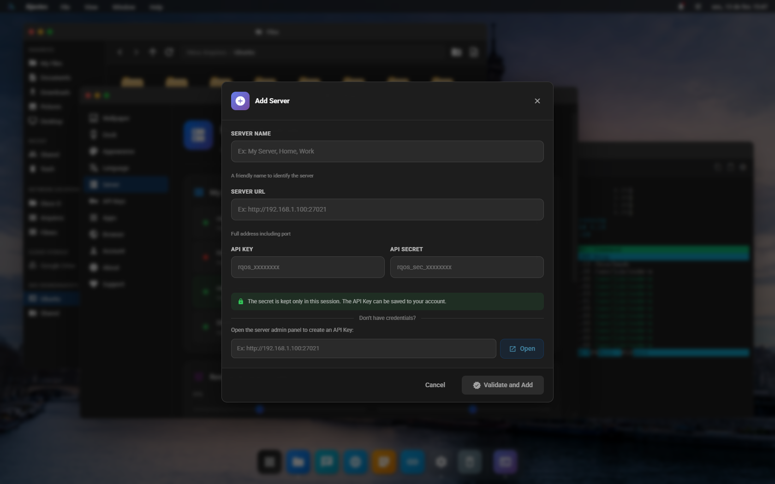This screenshot has width=775, height=484.
Task: Open the server admin panel
Action: tap(522, 348)
